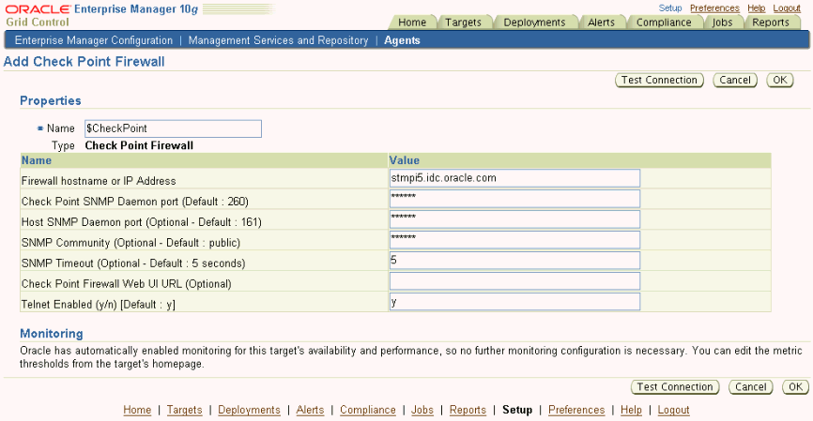Screen dimensions: 813x421
Task: Focus the Name field containing $CheckPoint
Action: click(173, 128)
